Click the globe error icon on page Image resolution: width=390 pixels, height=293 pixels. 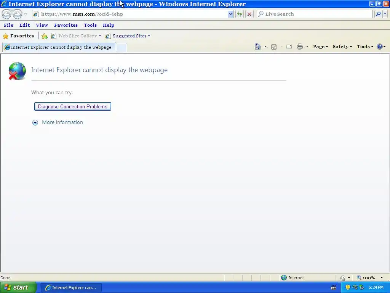[17, 71]
